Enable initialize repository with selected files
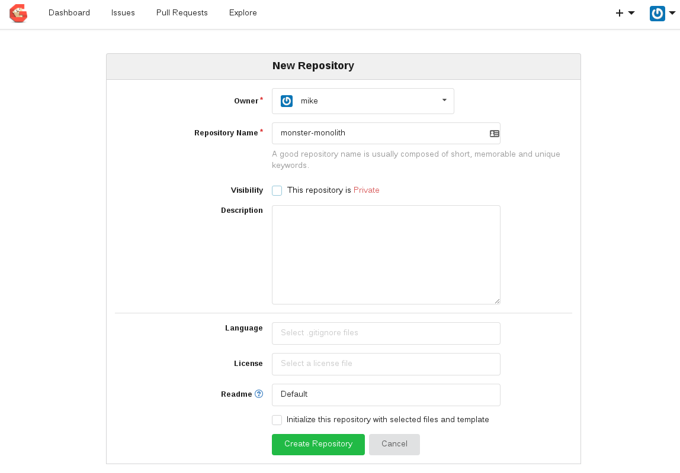 pos(277,420)
